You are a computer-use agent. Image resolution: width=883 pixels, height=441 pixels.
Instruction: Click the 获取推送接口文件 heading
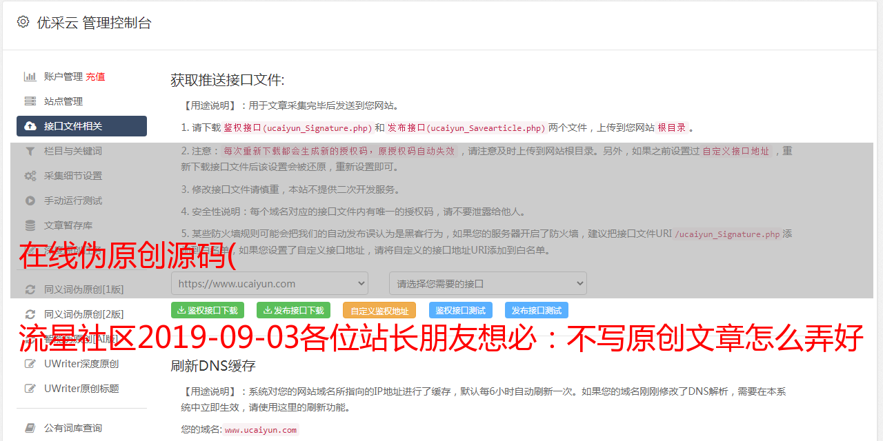pyautogui.click(x=228, y=80)
